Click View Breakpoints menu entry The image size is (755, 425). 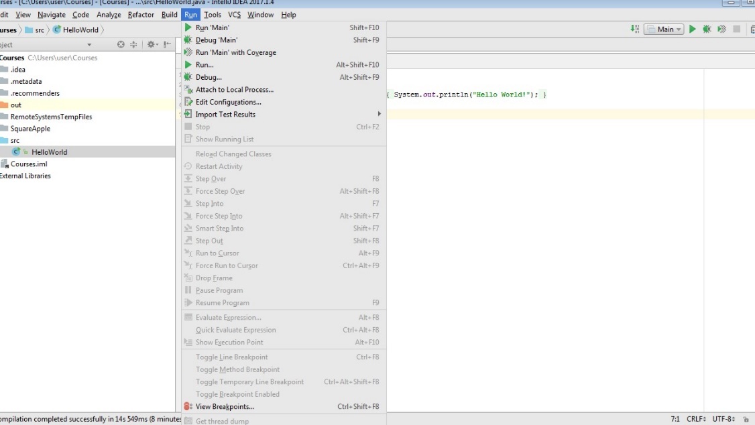point(225,406)
